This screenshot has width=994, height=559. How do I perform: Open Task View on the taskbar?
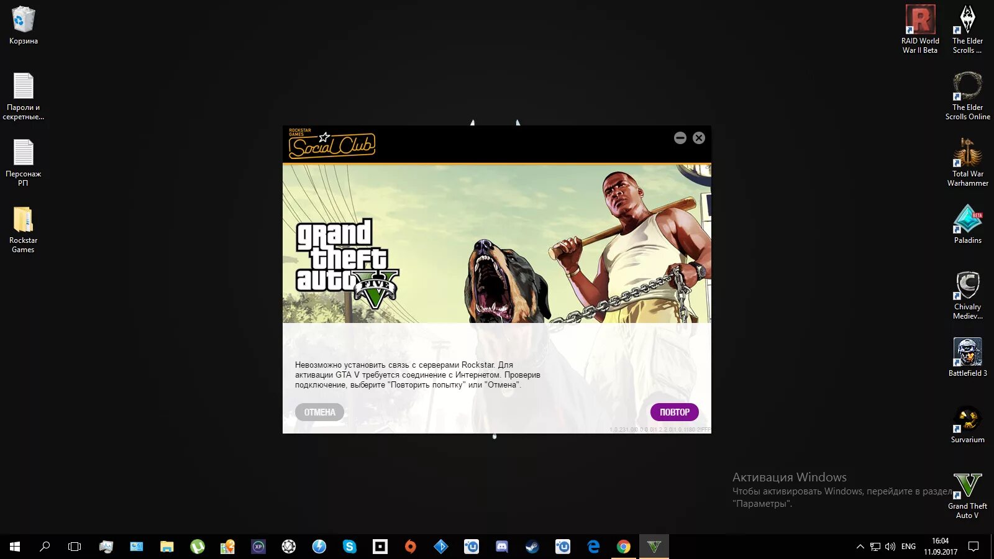75,547
